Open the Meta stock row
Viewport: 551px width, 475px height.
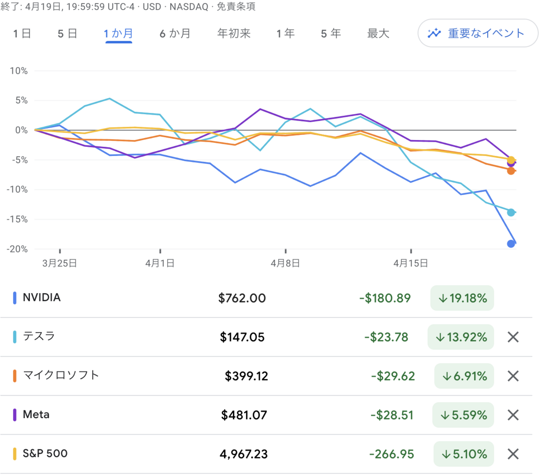click(266, 415)
